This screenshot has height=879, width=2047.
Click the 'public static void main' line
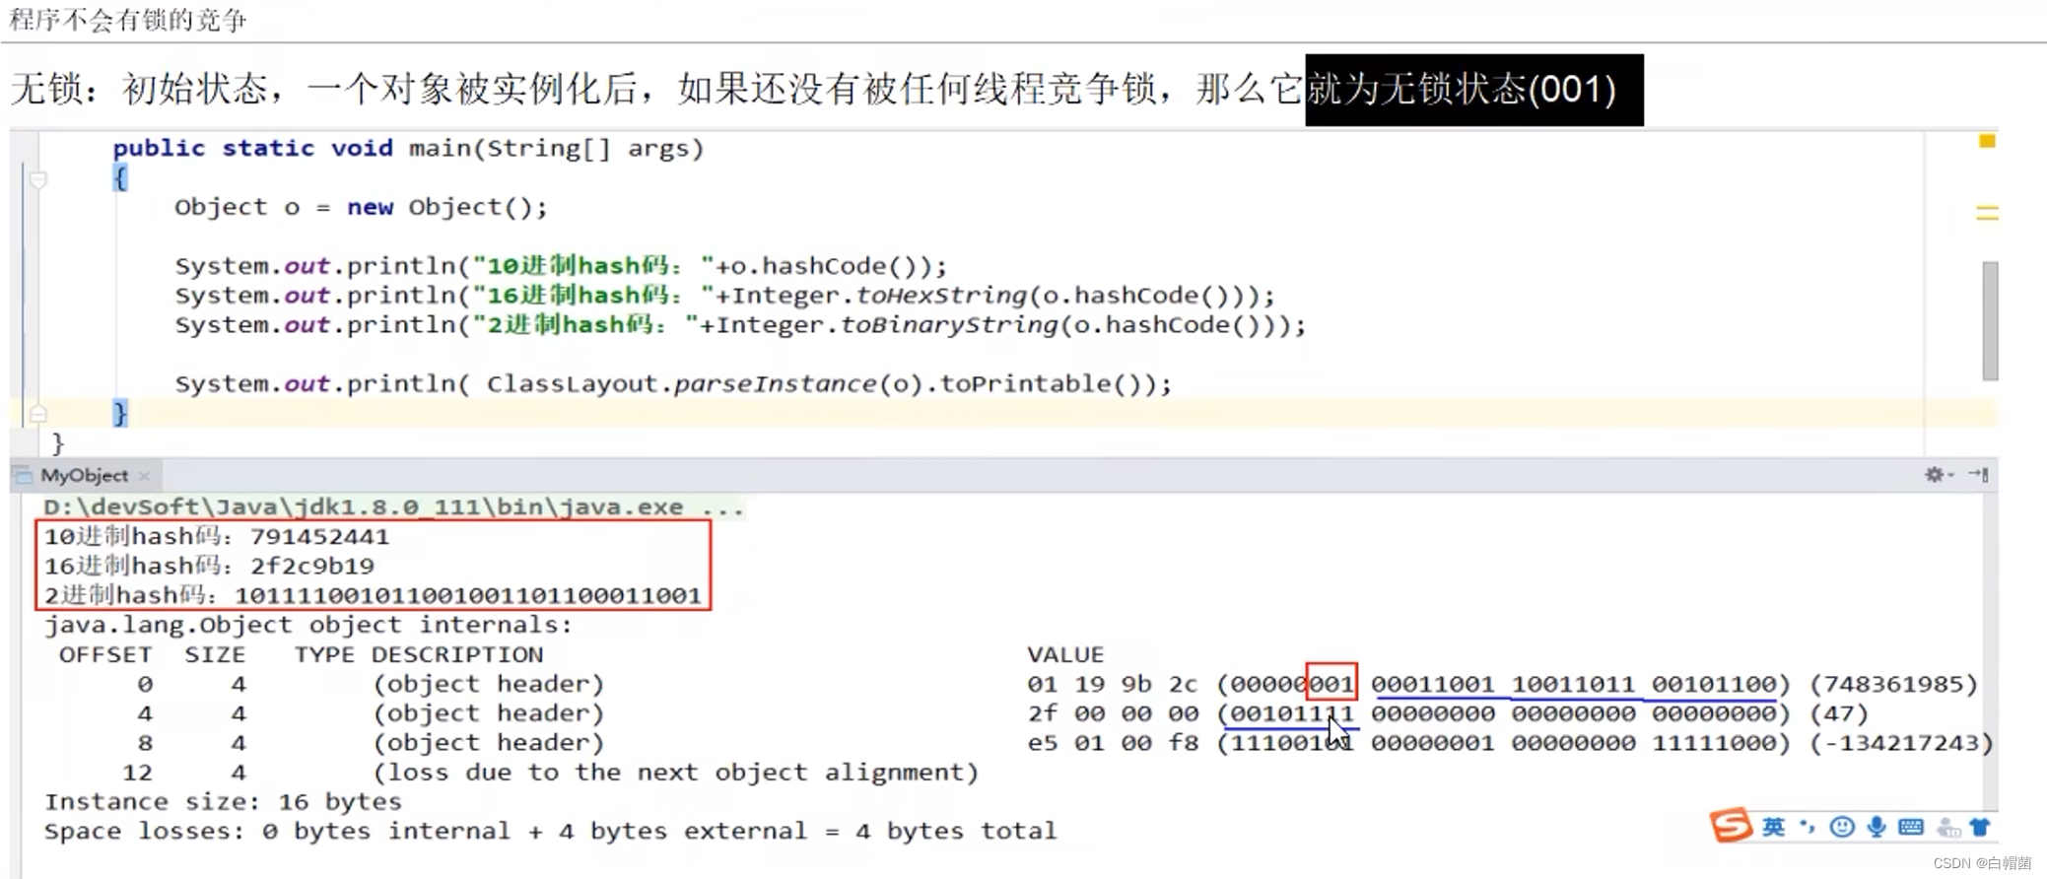pyautogui.click(x=408, y=148)
